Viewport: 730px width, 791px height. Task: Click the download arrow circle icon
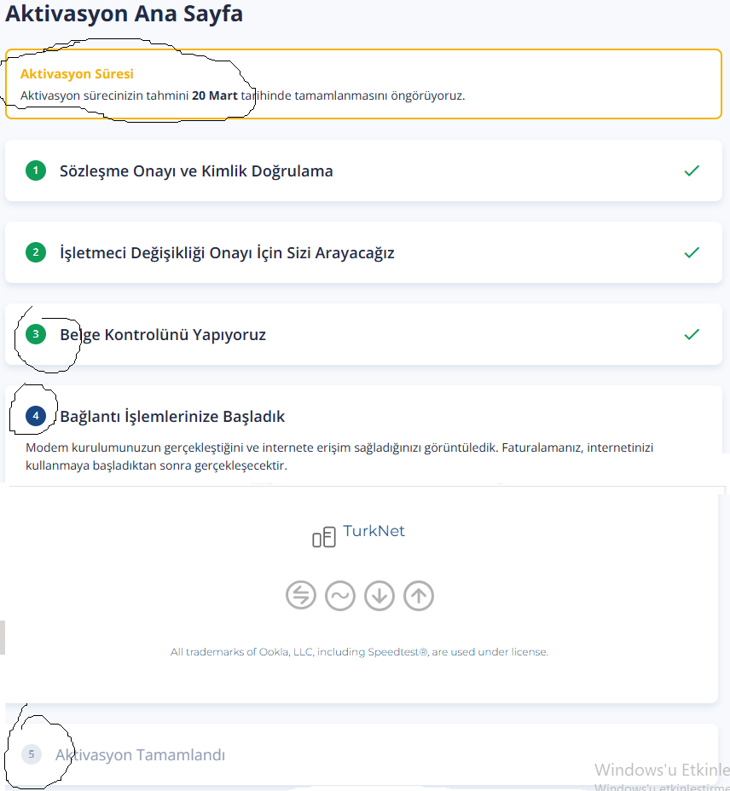379,596
